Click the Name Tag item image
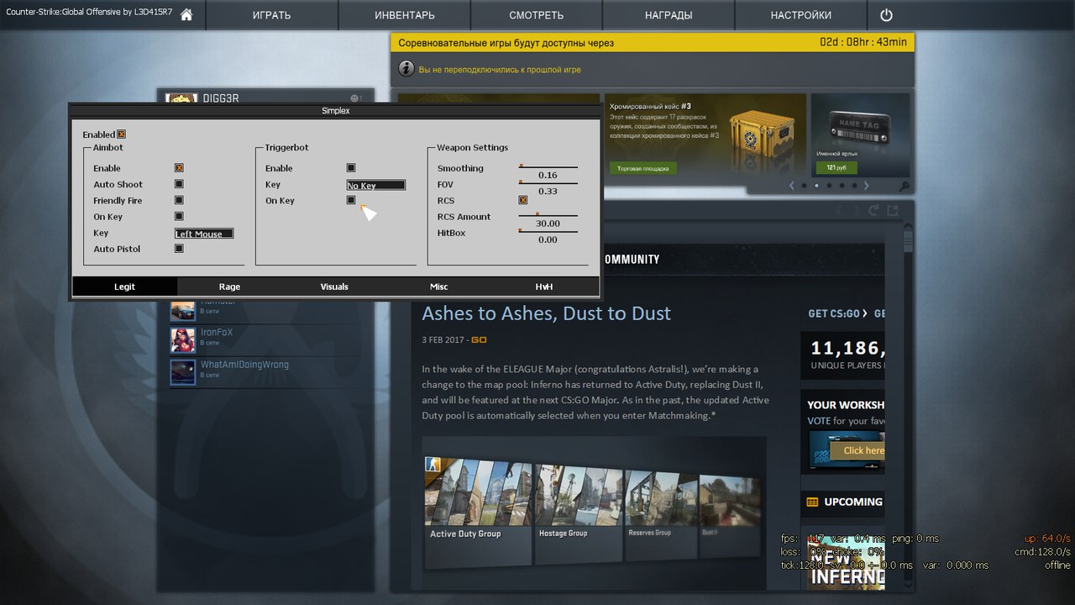 (861, 129)
